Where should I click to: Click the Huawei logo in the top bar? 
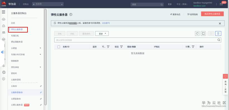tap(4, 4)
